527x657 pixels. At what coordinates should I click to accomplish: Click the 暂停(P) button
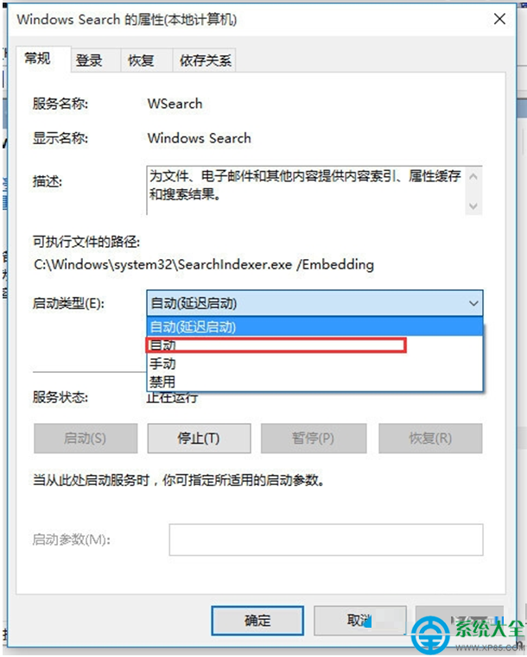point(314,439)
